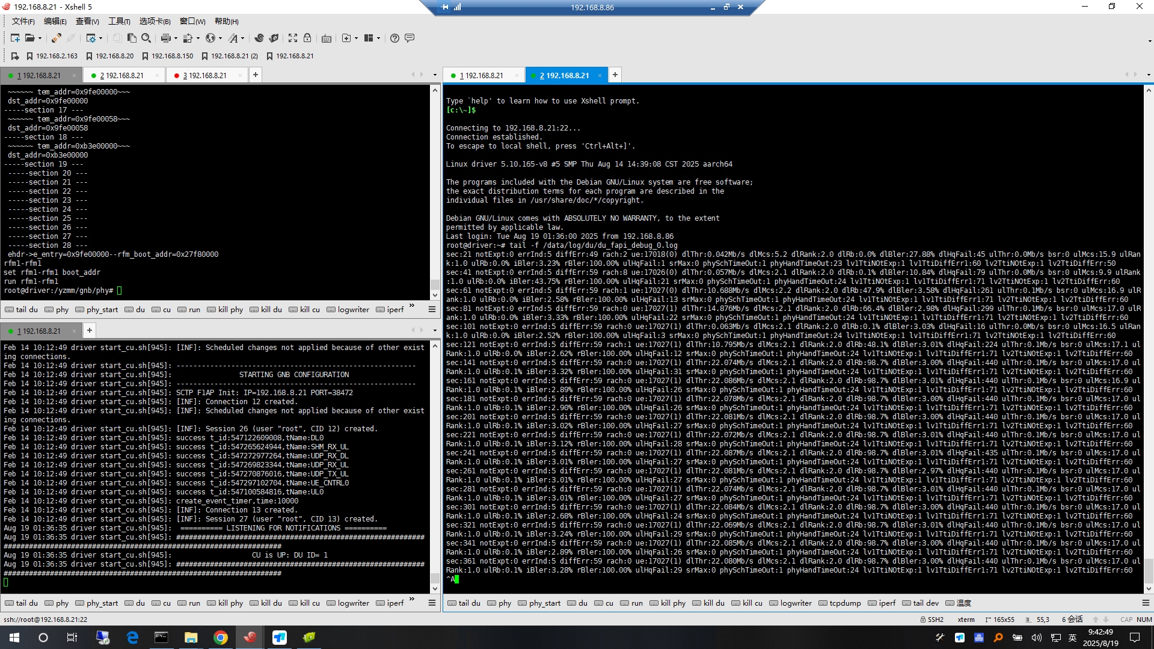The width and height of the screenshot is (1154, 649).
Task: Expand open-folder dropdown arrow
Action: tap(40, 38)
